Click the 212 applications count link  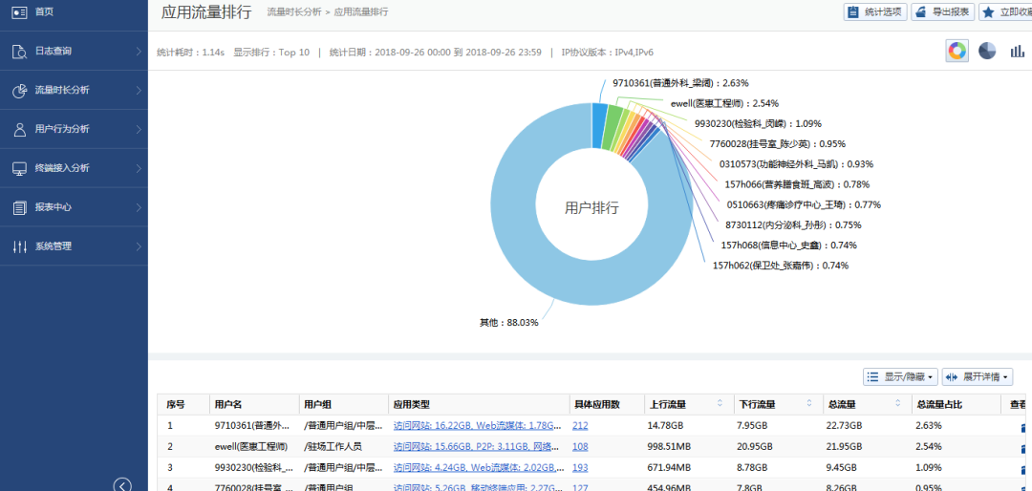[x=581, y=426]
